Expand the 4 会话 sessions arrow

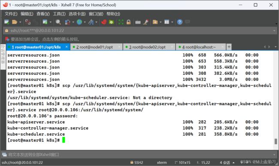tap(234, 163)
